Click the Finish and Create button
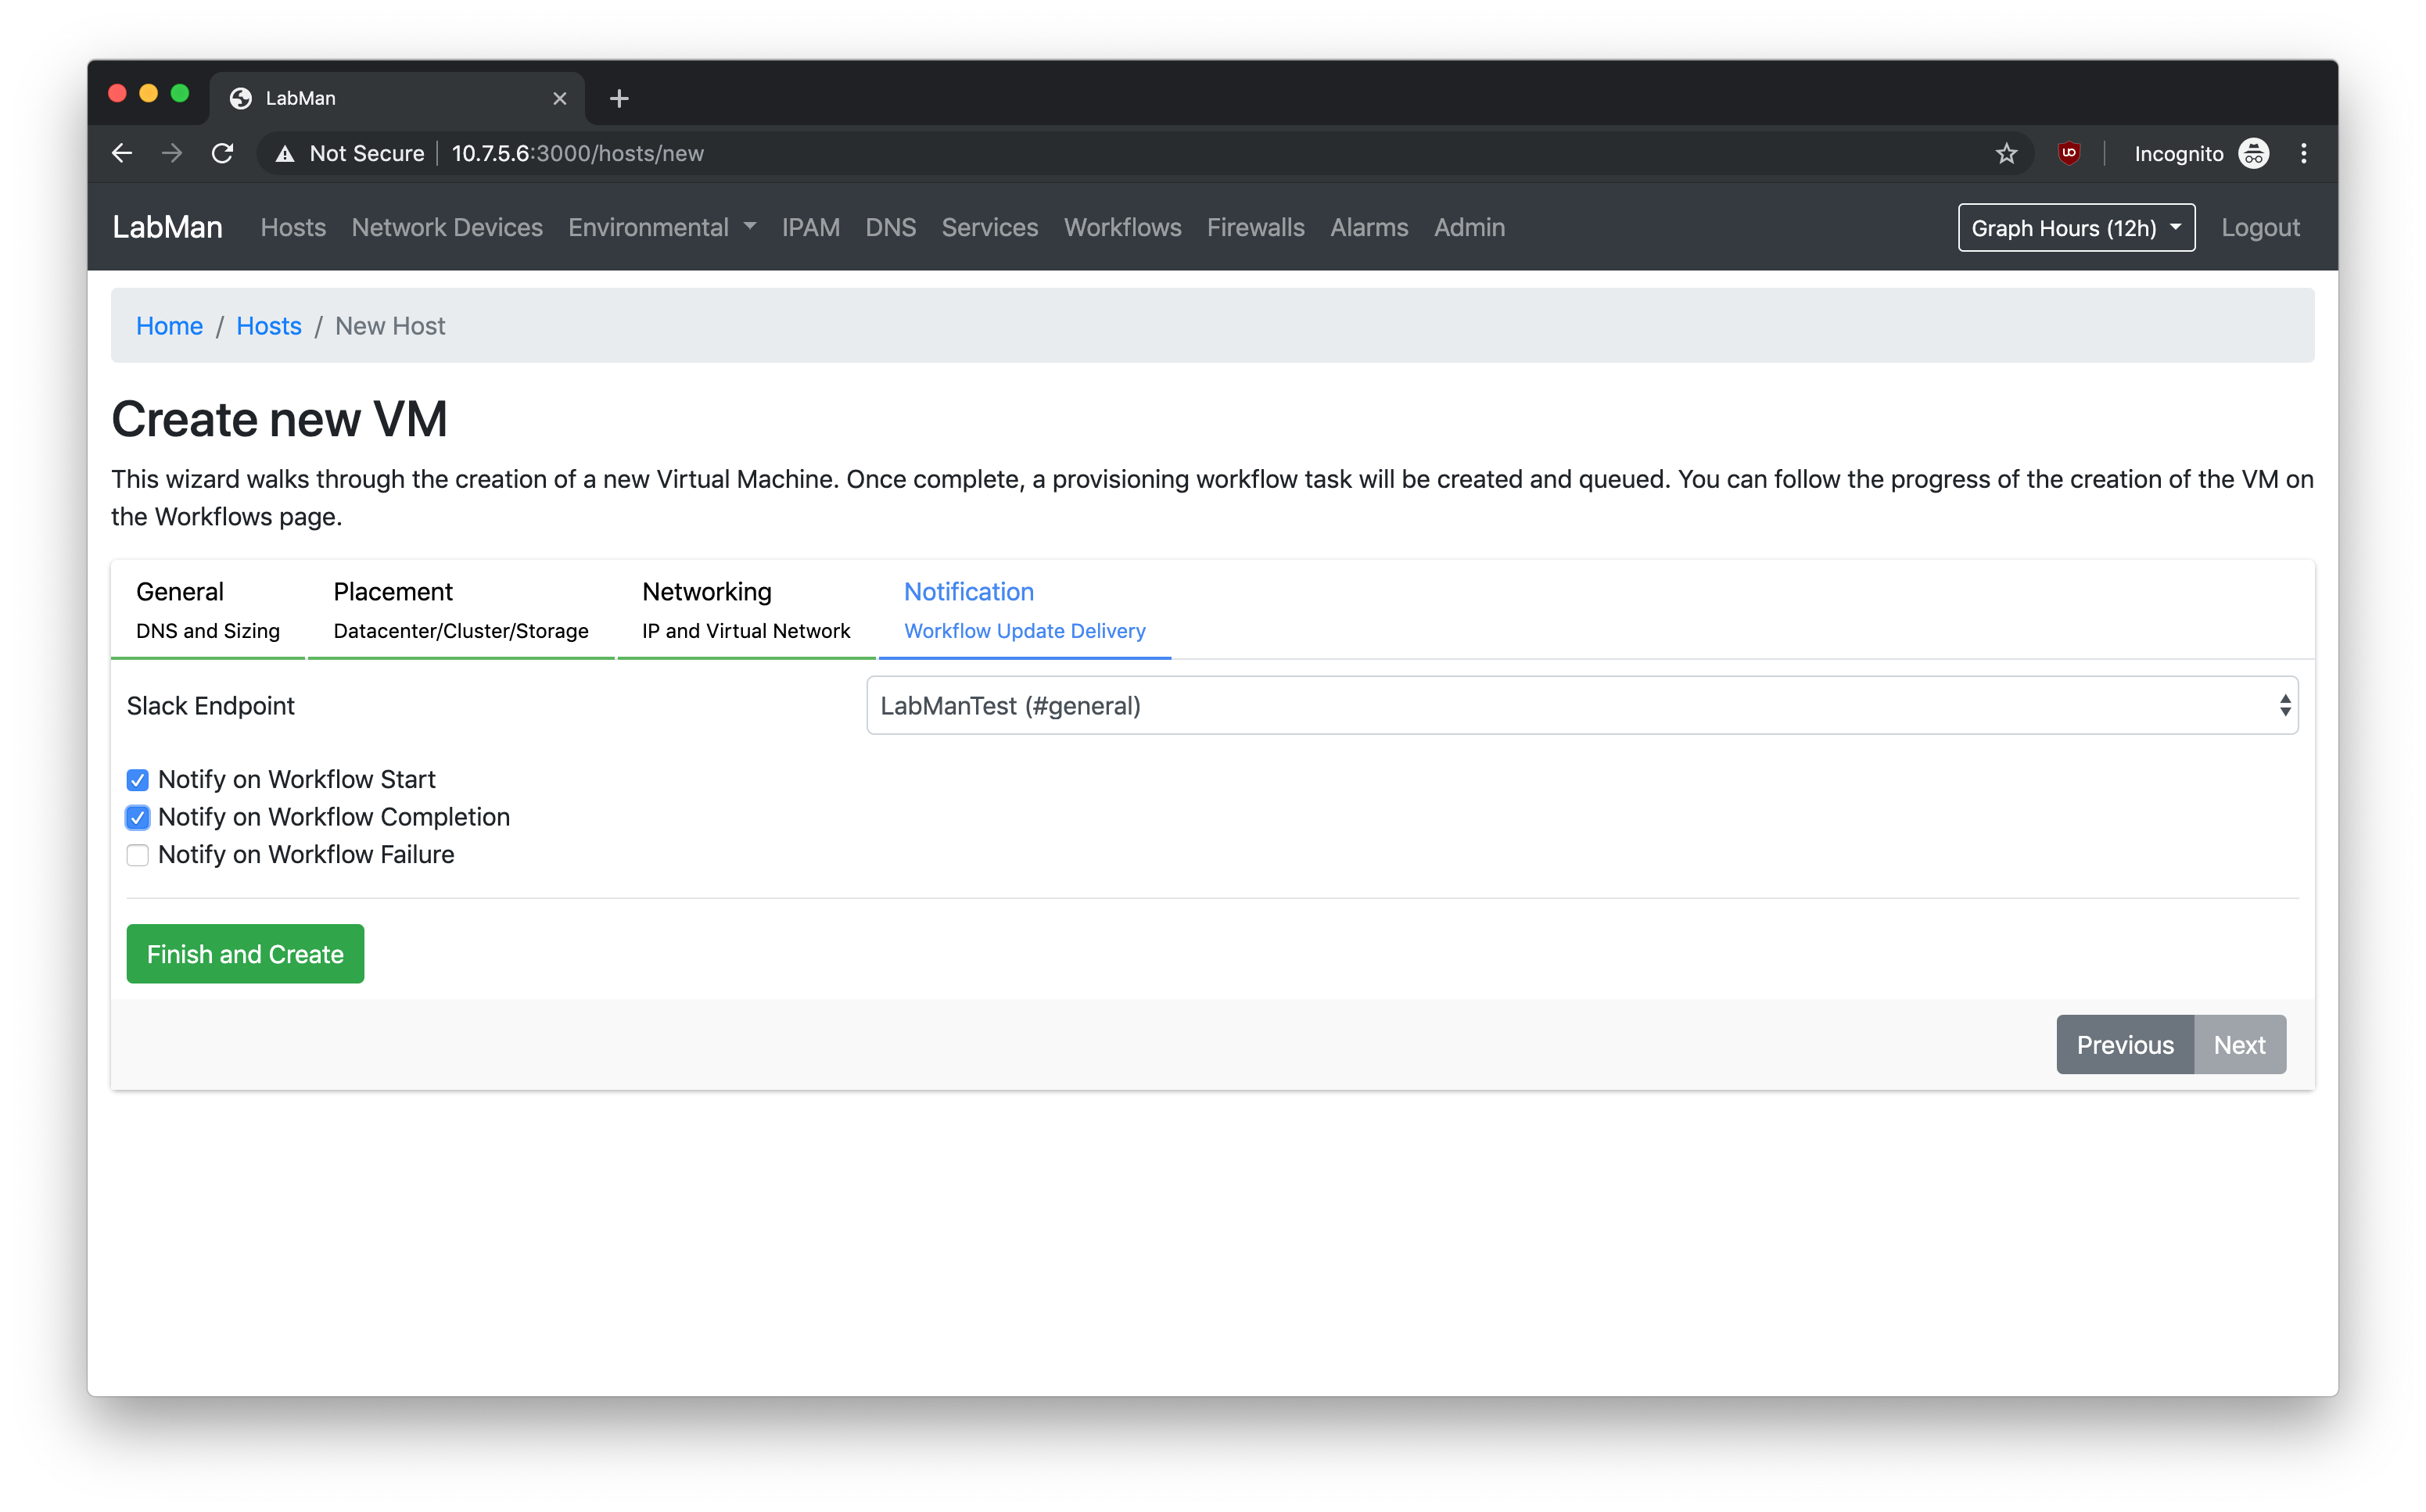 tap(245, 954)
